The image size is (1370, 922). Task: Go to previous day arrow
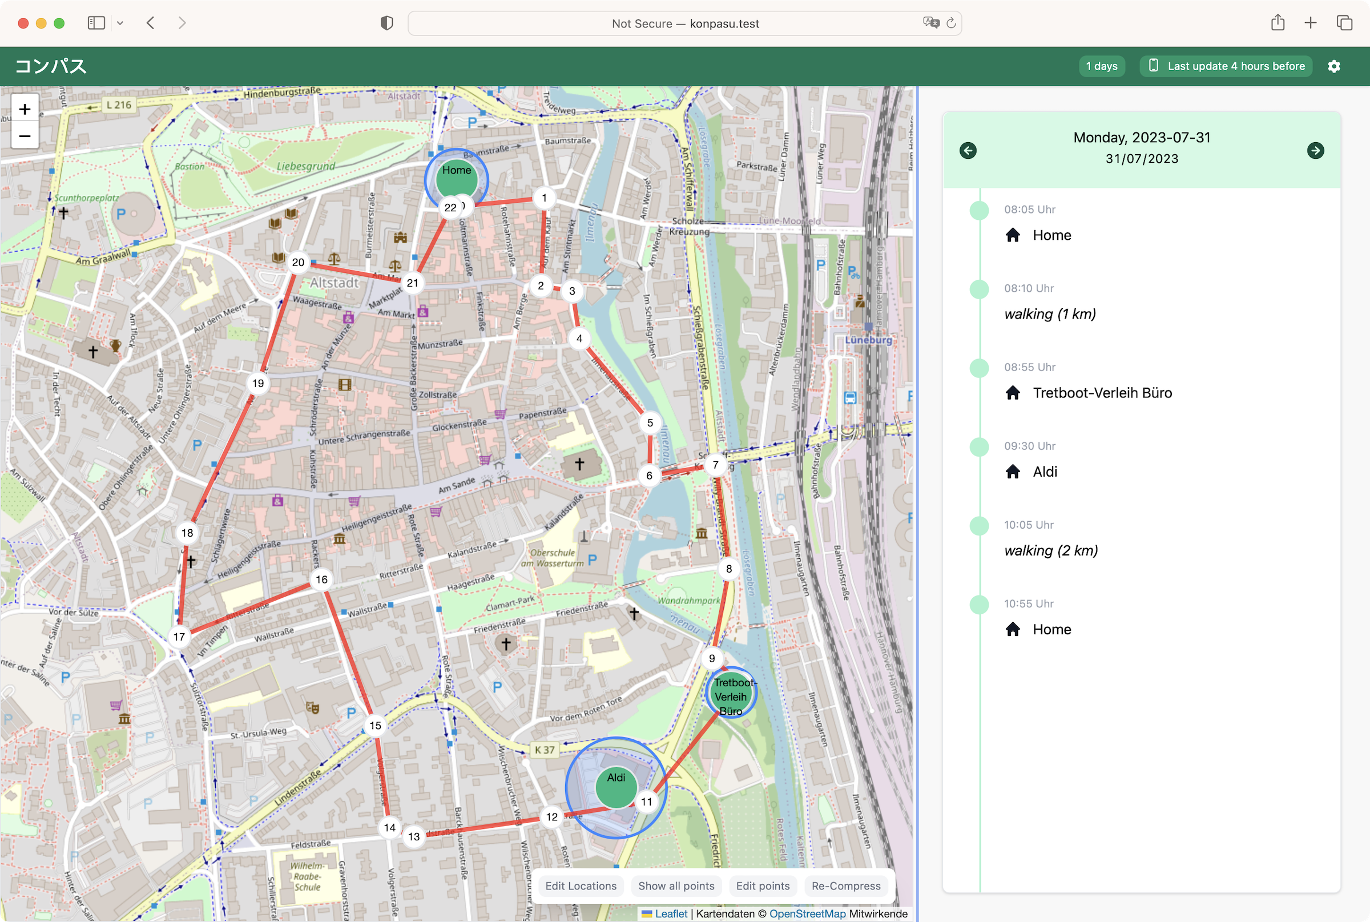coord(968,151)
